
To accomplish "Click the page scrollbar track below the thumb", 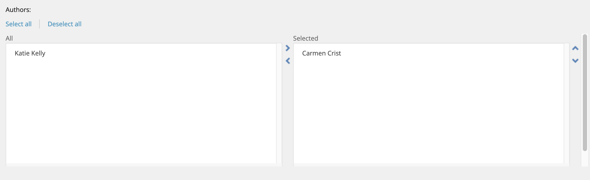I will coord(585,159).
